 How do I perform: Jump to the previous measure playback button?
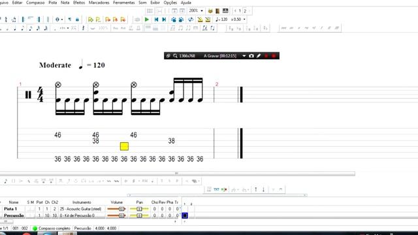click(157, 20)
